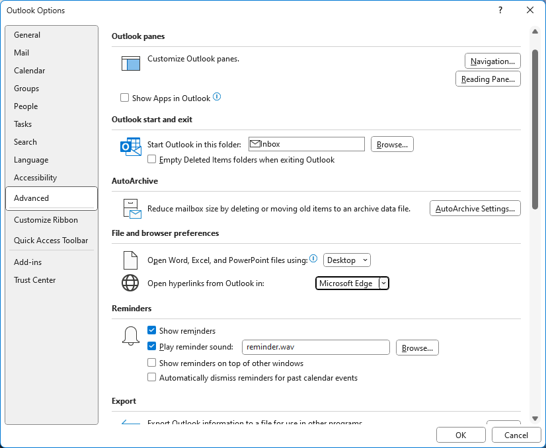
Task: Close the Outlook Options dialog
Action: click(530, 10)
